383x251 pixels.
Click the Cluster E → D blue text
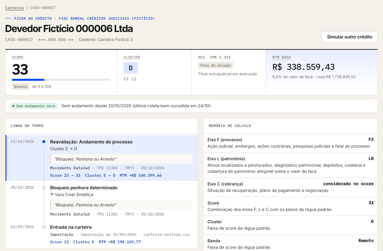[x=100, y=175]
